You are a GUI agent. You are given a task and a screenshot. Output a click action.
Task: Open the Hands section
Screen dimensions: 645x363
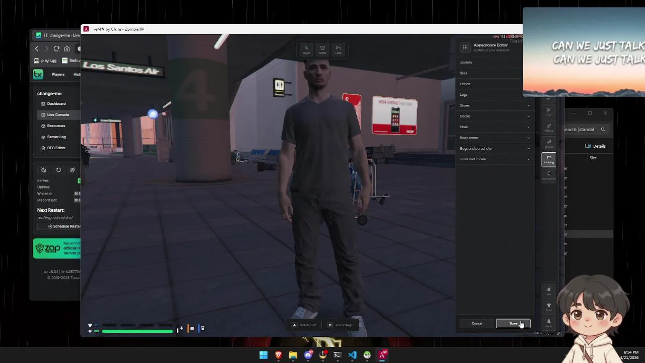coord(490,84)
